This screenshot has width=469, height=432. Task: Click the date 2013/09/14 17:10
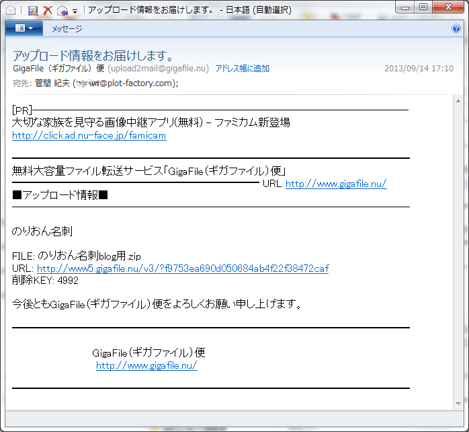(419, 69)
